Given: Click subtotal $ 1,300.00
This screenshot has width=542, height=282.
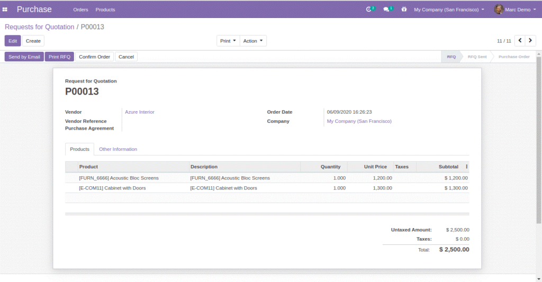Looking at the screenshot, I should [x=456, y=188].
